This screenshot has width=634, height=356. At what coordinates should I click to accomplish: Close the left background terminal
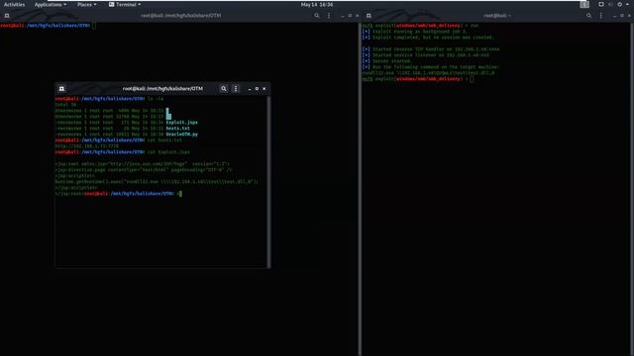[x=357, y=16]
